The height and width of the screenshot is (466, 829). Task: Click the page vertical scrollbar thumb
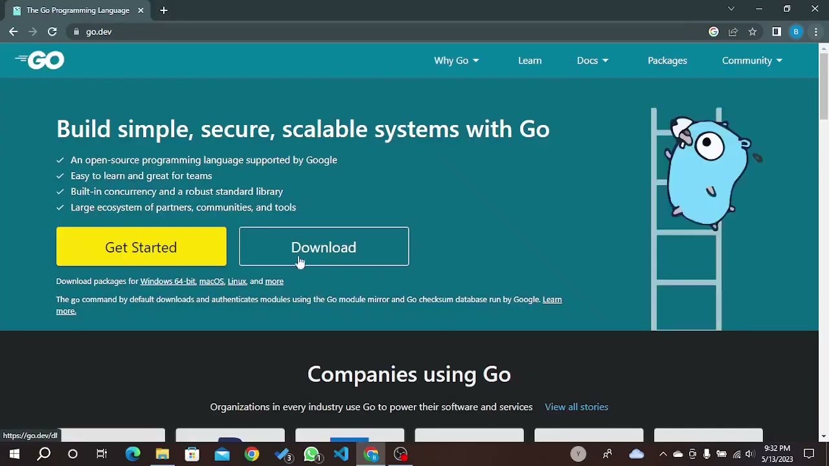pyautogui.click(x=824, y=87)
